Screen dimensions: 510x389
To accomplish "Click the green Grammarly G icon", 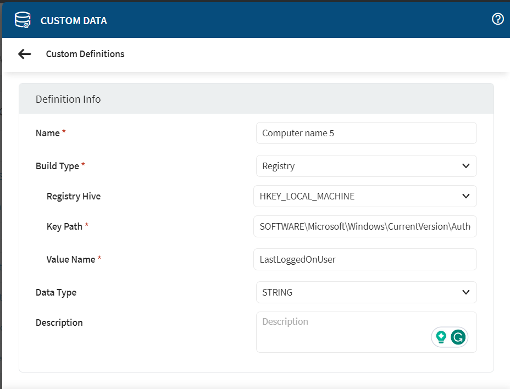I will pos(458,337).
